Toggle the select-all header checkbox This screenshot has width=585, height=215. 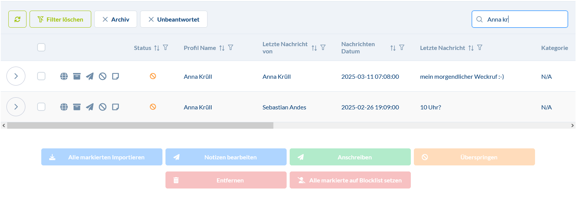41,47
